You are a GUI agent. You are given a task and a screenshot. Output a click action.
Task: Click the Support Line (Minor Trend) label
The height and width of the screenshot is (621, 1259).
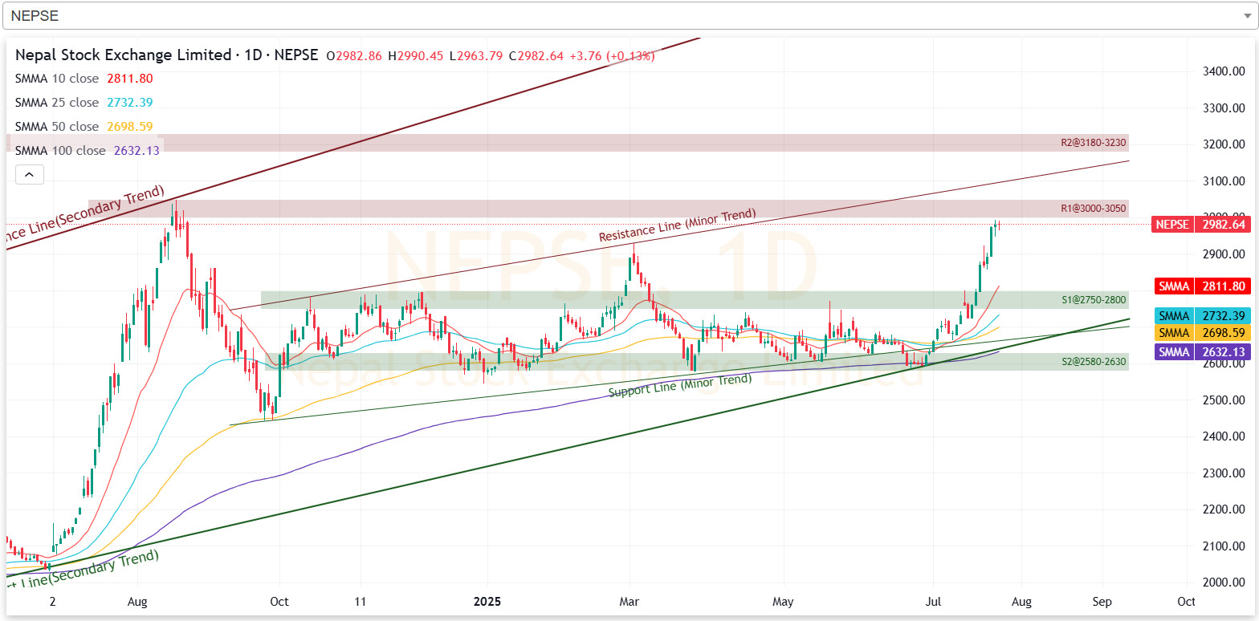[x=680, y=385]
